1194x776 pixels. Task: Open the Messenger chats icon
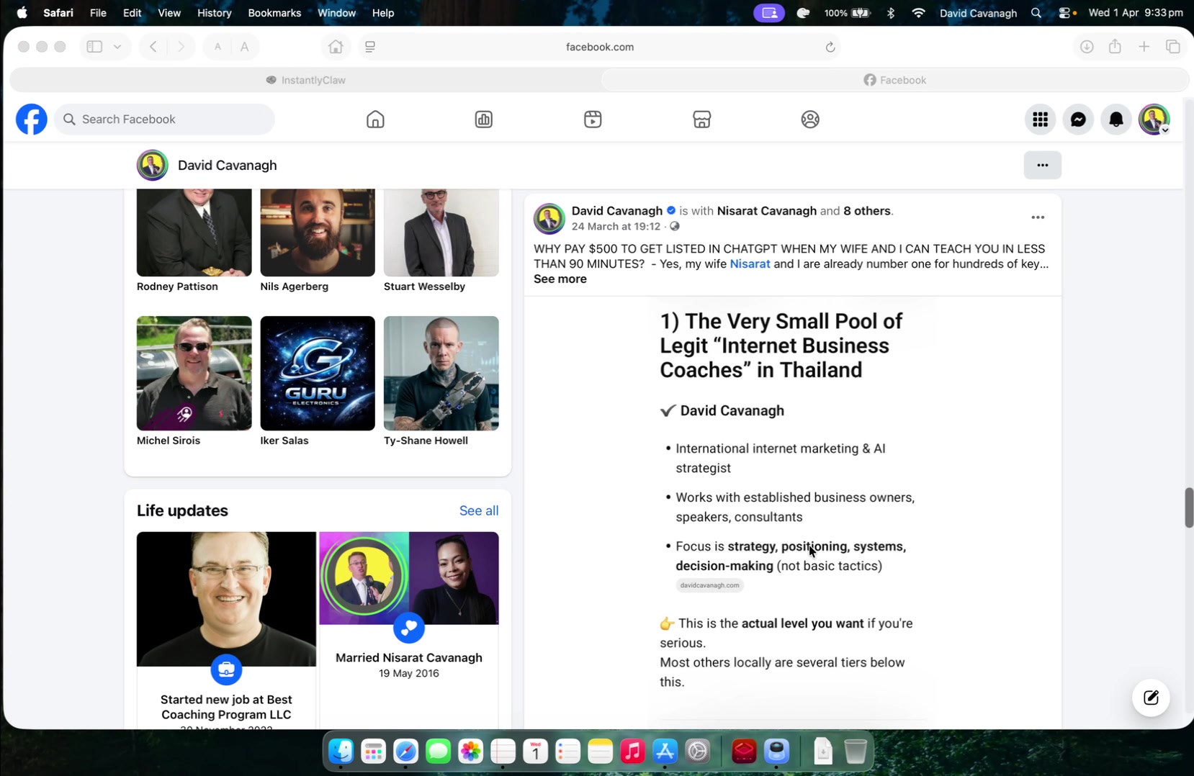point(1078,119)
